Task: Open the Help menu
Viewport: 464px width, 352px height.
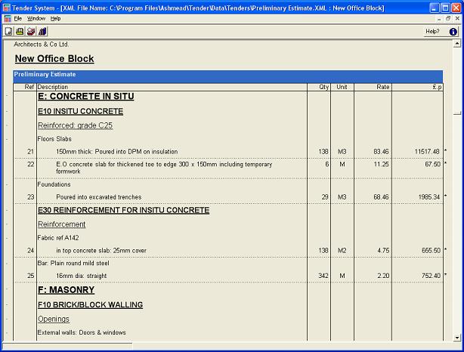Action: pos(55,18)
